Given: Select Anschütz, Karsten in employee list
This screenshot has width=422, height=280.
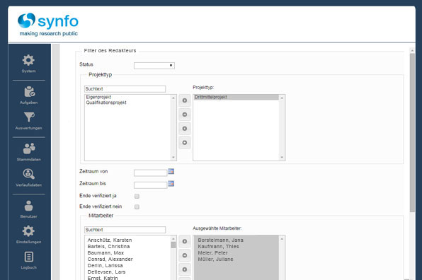Looking at the screenshot, I should 110,240.
